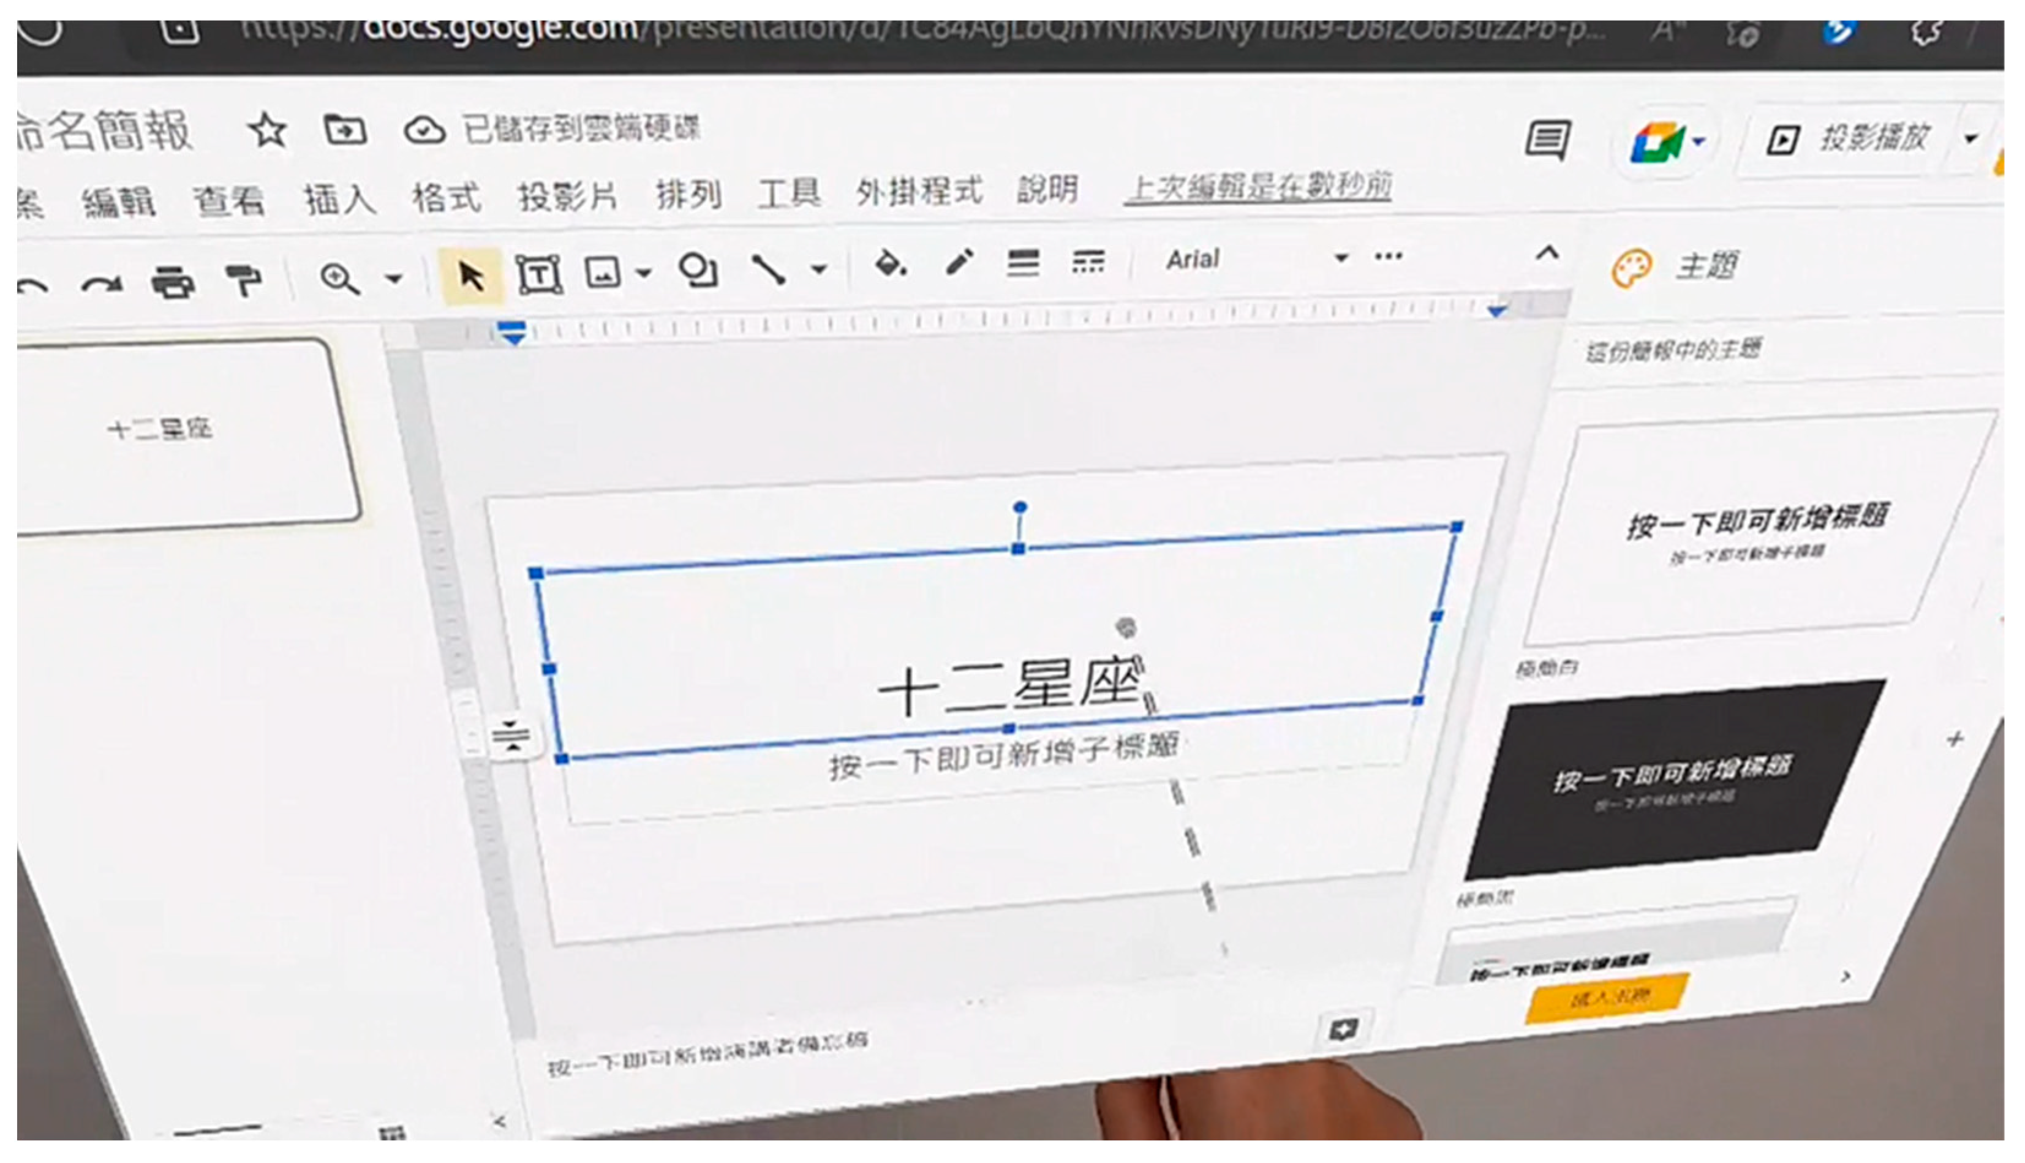The image size is (2025, 1163).
Task: Expand the zoom dropdown arrow
Action: tap(393, 278)
